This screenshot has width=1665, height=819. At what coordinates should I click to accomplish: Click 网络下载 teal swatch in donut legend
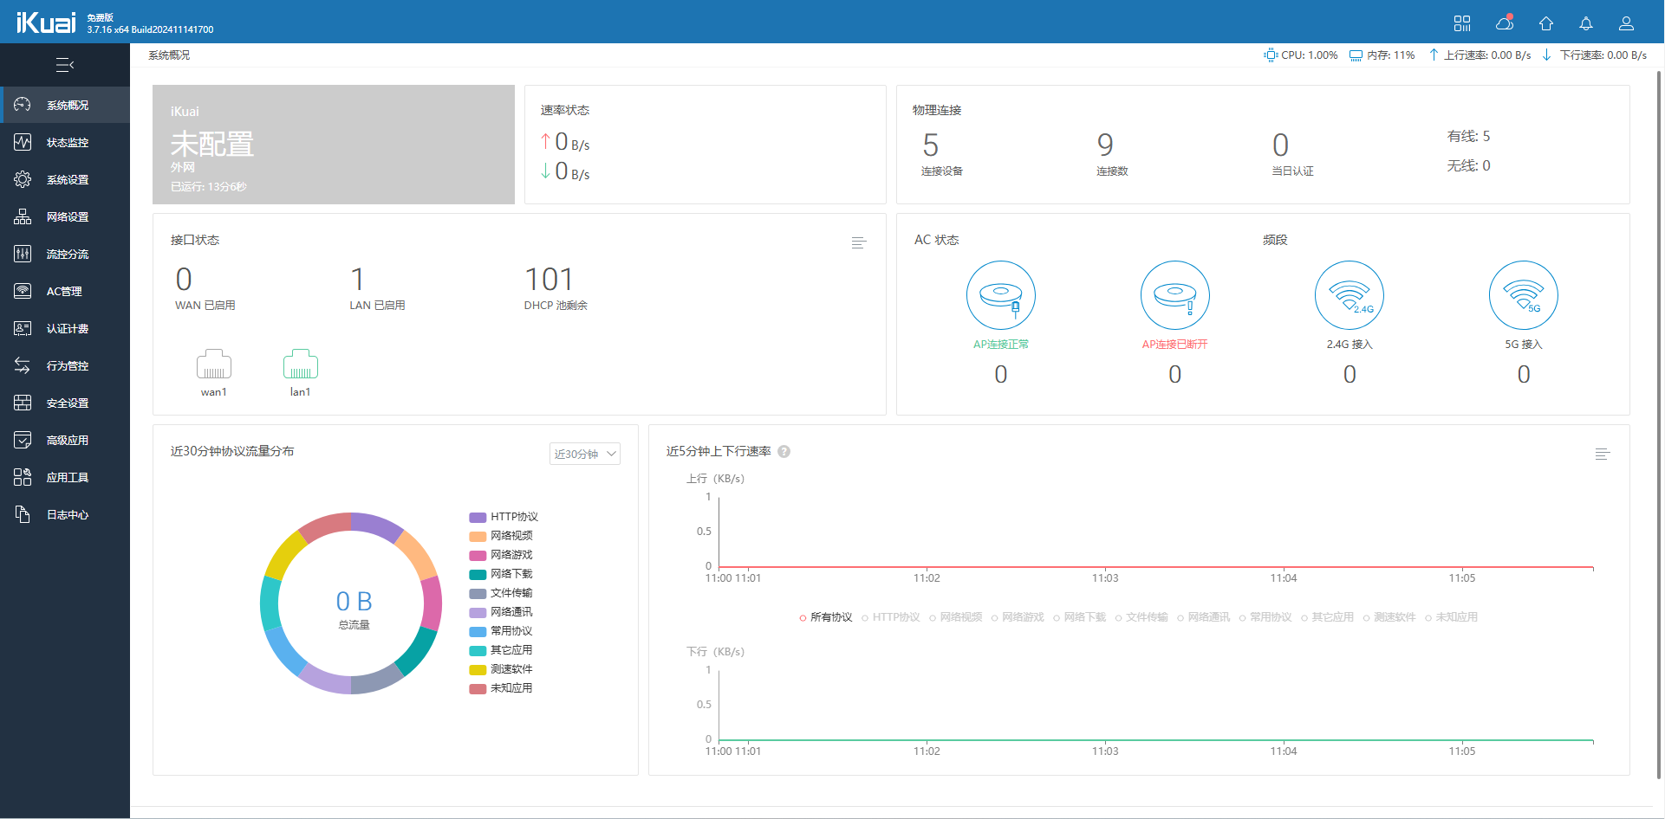pyautogui.click(x=478, y=574)
